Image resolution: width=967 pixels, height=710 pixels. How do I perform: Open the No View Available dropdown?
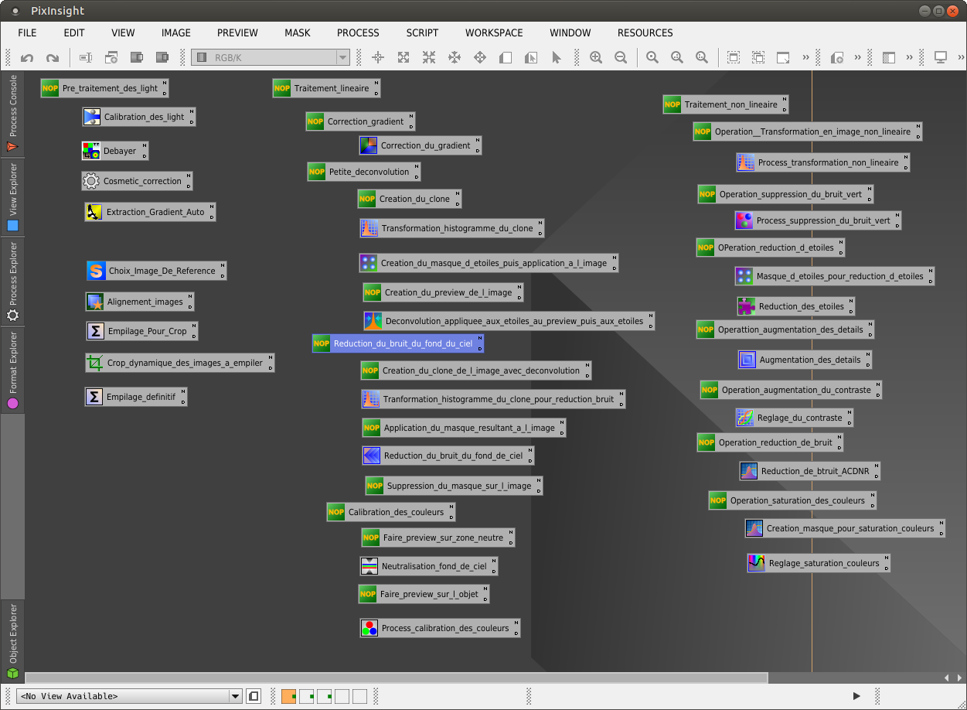(235, 696)
